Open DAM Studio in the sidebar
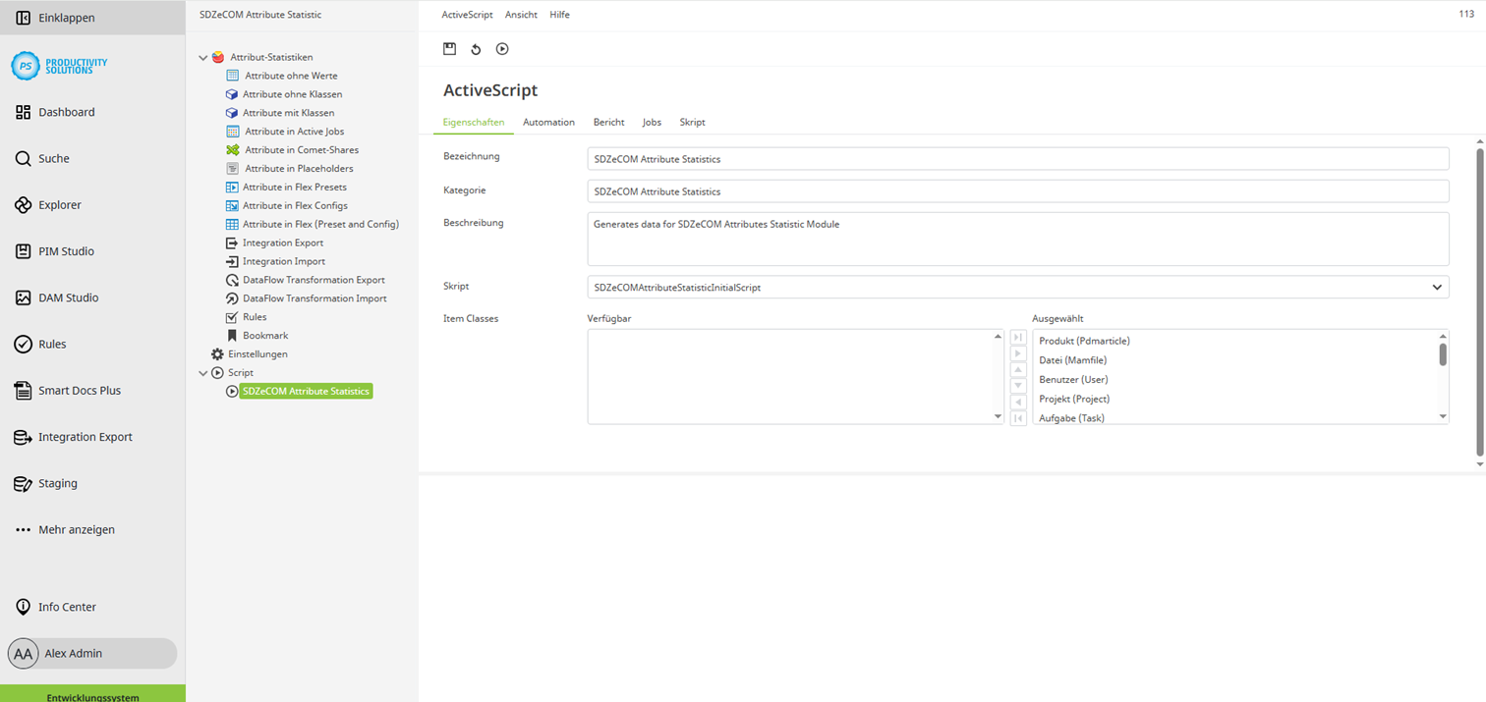The image size is (1486, 702). pyautogui.click(x=68, y=297)
